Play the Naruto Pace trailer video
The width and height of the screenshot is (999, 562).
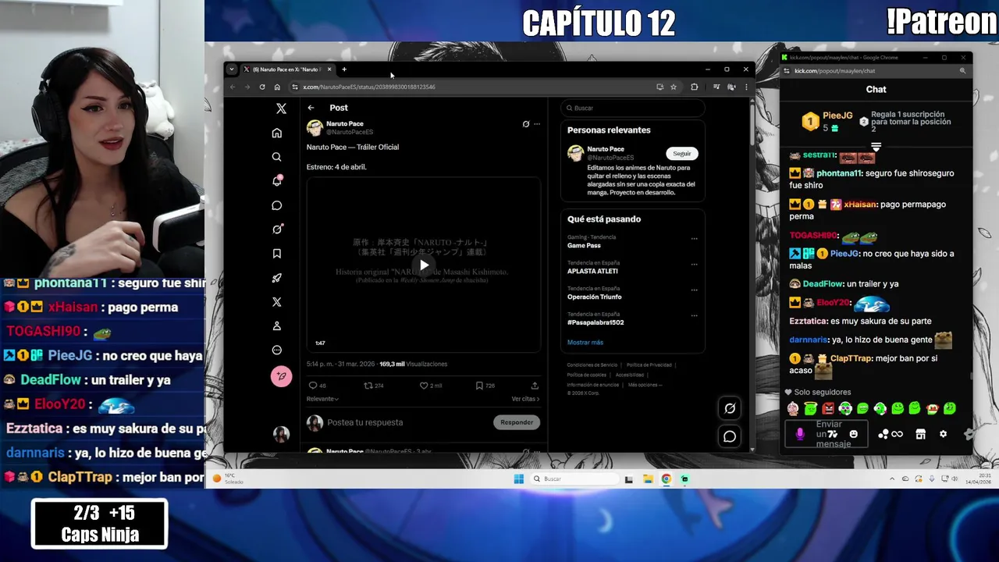click(424, 265)
